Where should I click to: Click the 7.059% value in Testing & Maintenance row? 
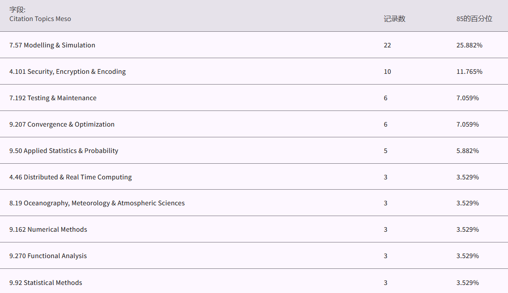coord(467,98)
